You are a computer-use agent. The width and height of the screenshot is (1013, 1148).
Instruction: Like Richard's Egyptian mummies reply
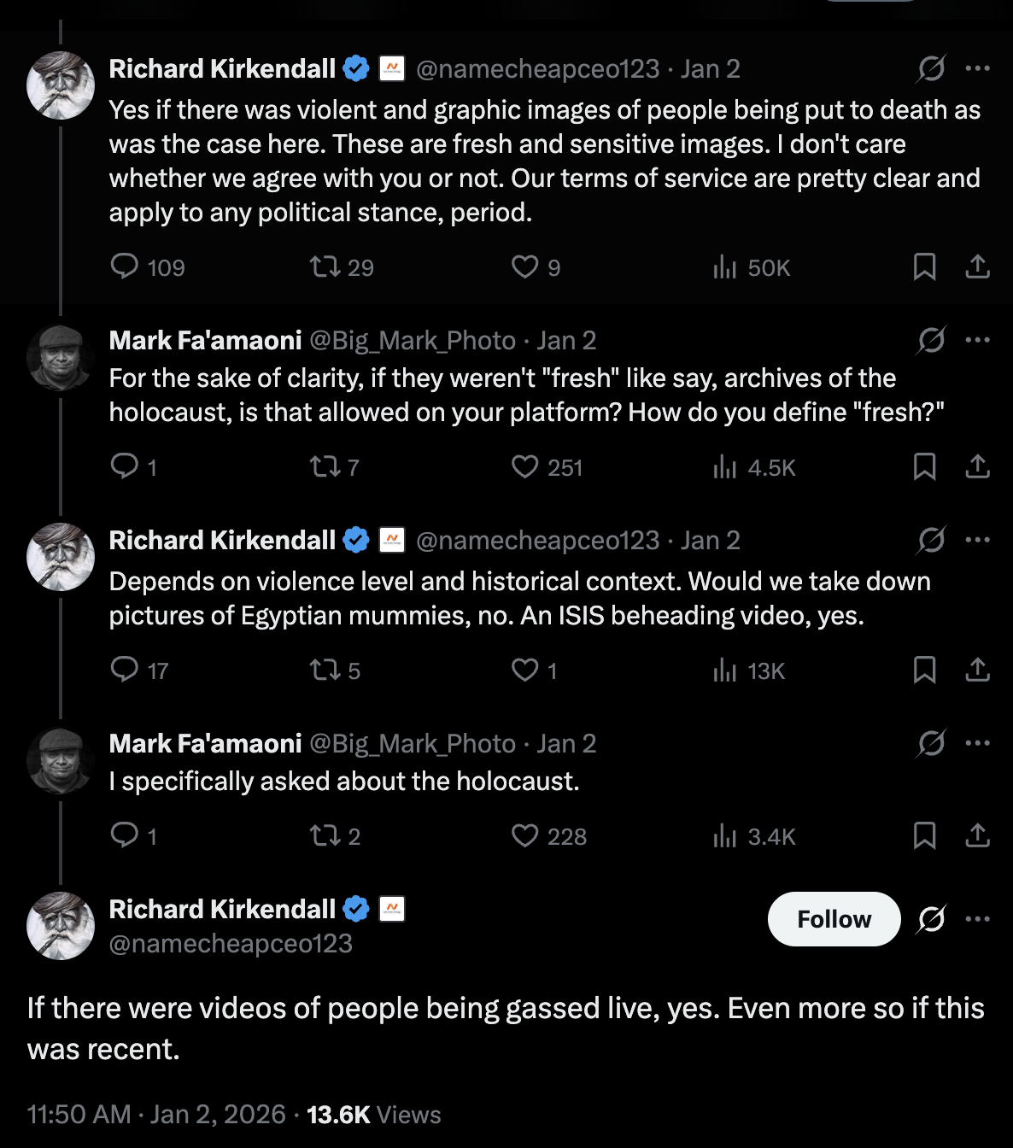tap(525, 671)
